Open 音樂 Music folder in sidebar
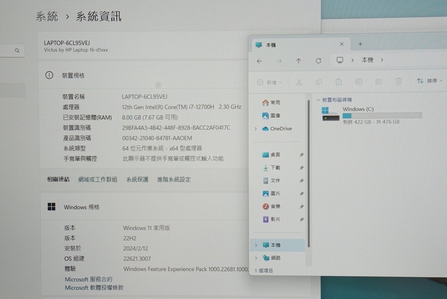This screenshot has width=447, height=299. point(271,206)
